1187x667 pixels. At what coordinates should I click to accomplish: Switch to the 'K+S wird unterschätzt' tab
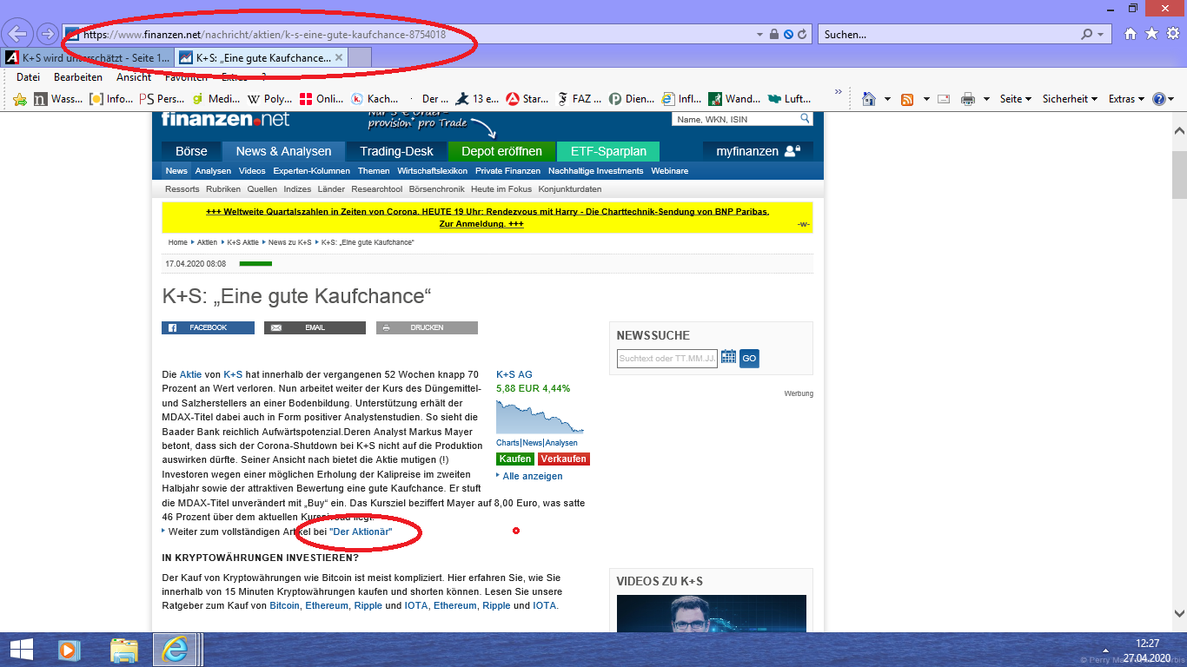coord(88,57)
